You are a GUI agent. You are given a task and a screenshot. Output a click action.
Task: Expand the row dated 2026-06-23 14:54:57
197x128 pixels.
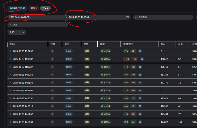[11, 114]
